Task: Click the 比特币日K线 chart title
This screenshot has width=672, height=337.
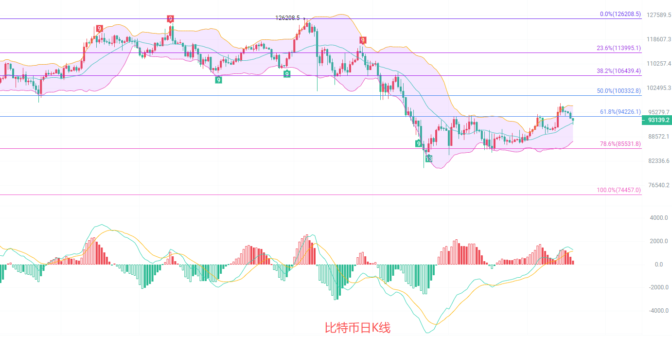Action: (x=357, y=328)
